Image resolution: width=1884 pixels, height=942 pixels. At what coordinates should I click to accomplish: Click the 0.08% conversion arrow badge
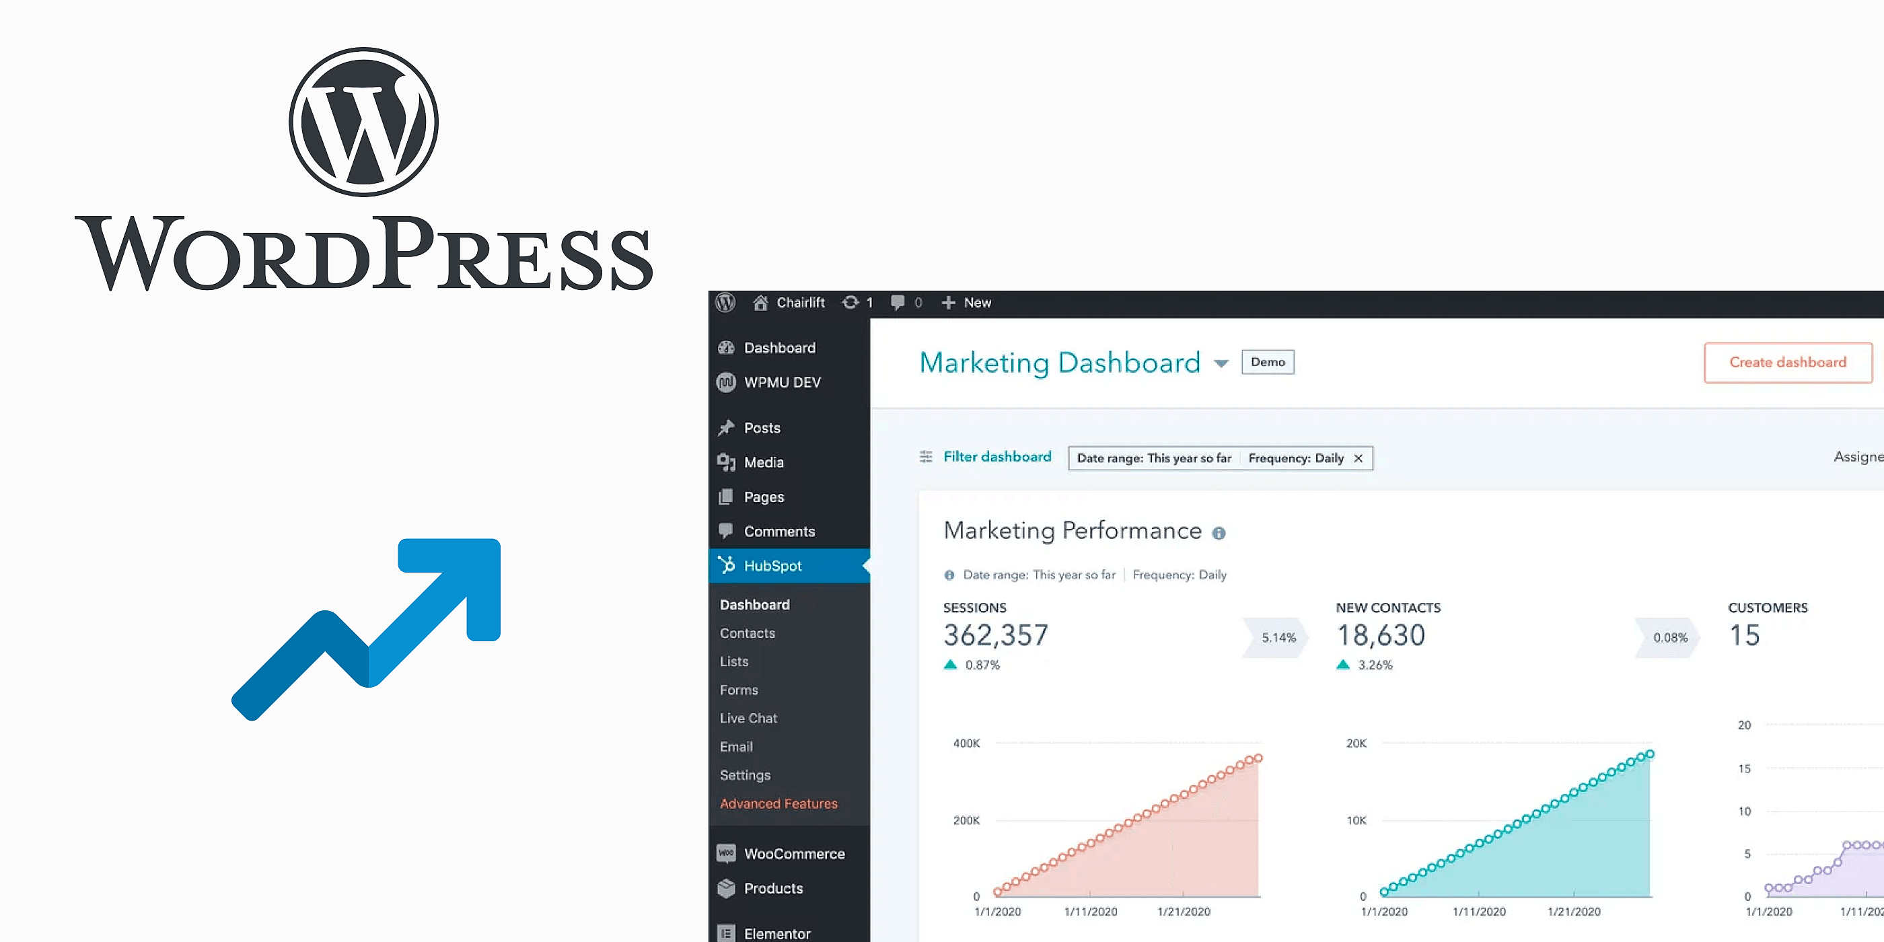1668,637
